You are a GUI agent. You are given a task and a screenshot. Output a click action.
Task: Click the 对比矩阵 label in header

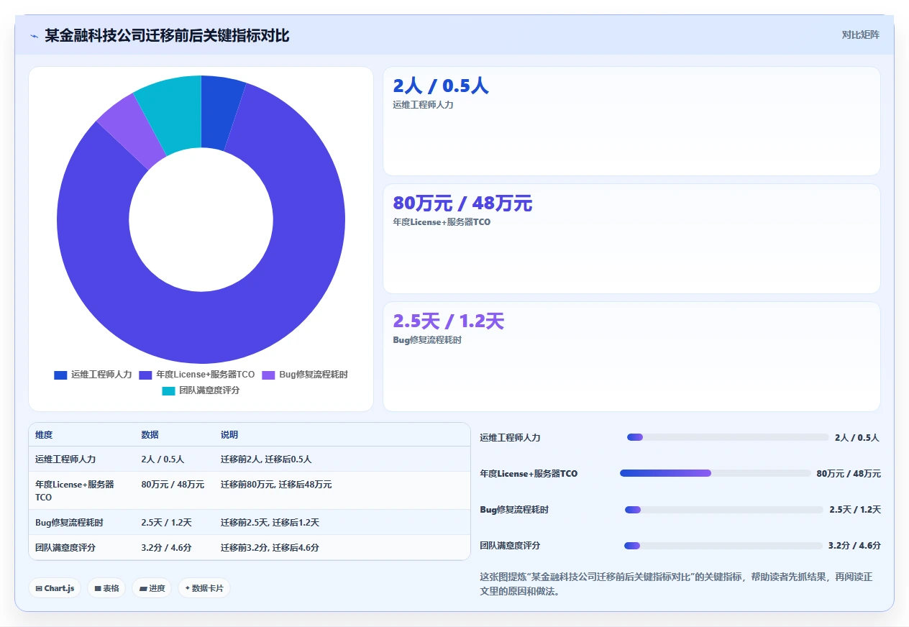click(x=861, y=35)
